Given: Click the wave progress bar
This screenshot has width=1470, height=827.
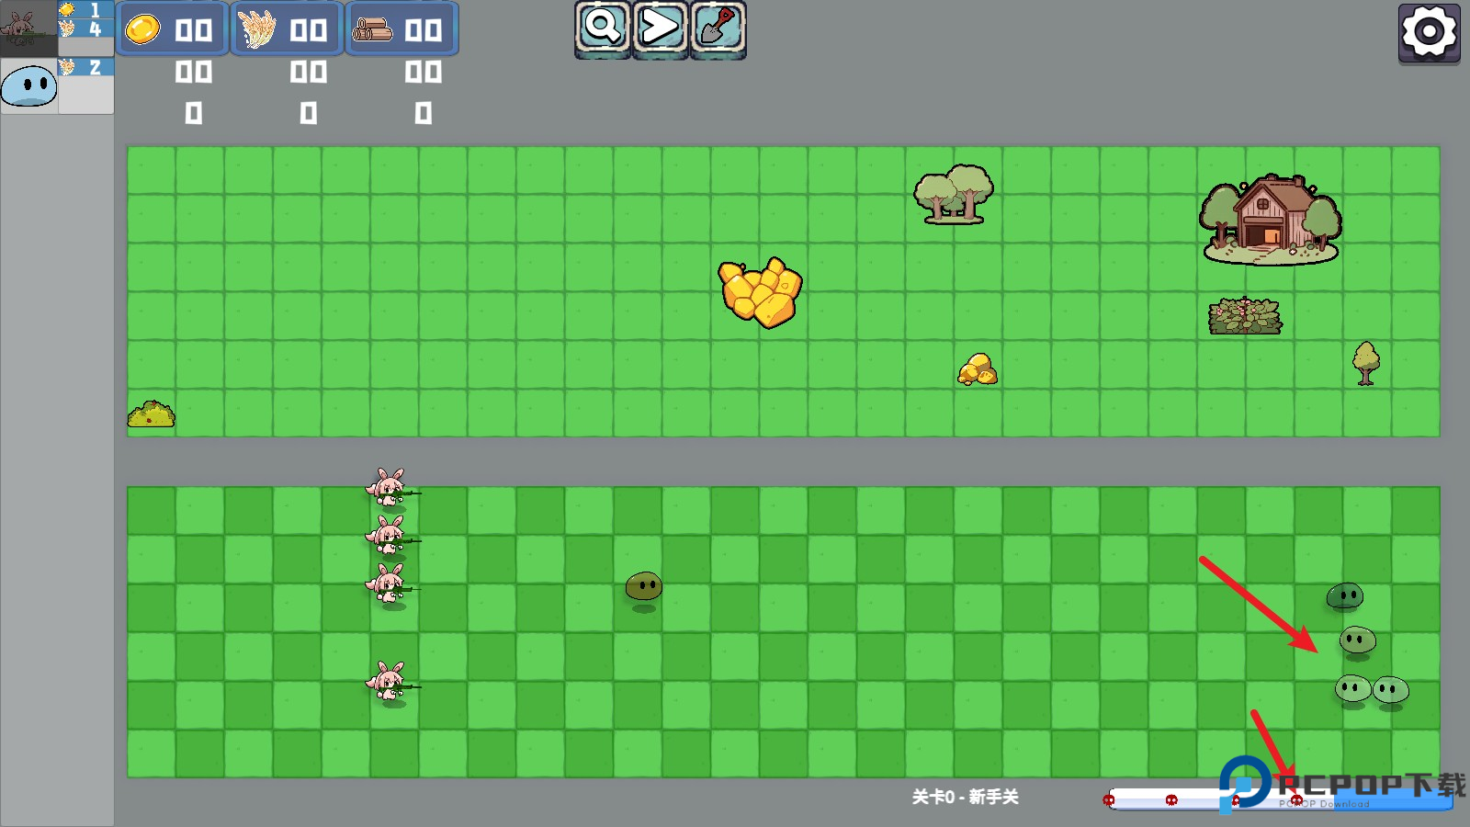Looking at the screenshot, I should 1194,799.
